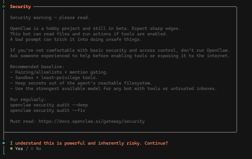Screen dimensions: 252x159
Task: Click the 'I understand this is powerful' prompt
Action: pos(89,143)
